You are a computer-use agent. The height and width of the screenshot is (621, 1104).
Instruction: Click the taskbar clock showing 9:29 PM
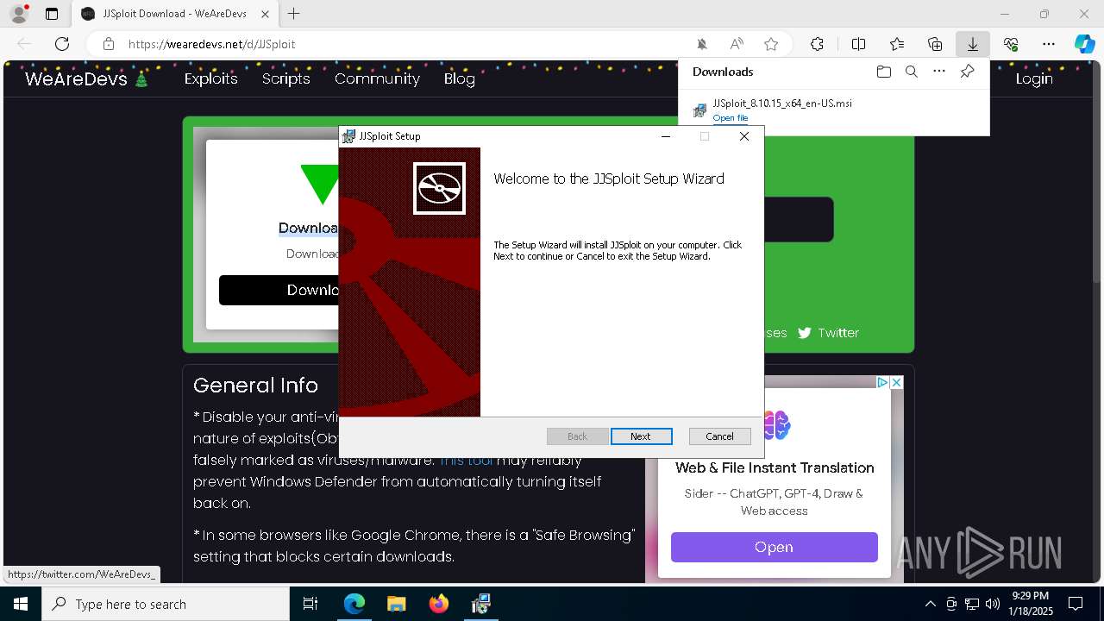[1031, 604]
